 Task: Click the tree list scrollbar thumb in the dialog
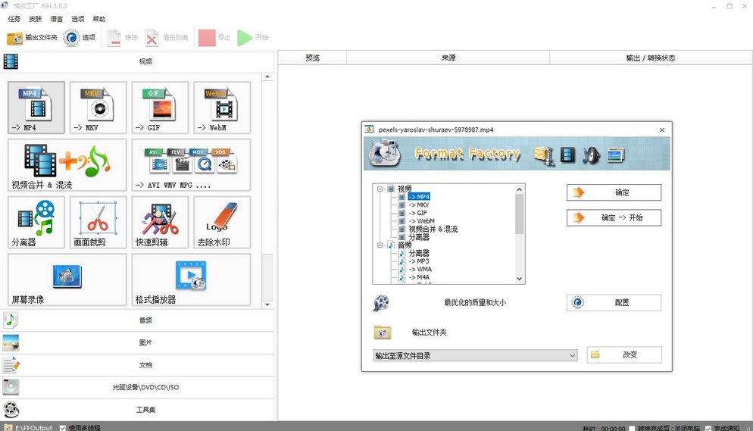(519, 214)
